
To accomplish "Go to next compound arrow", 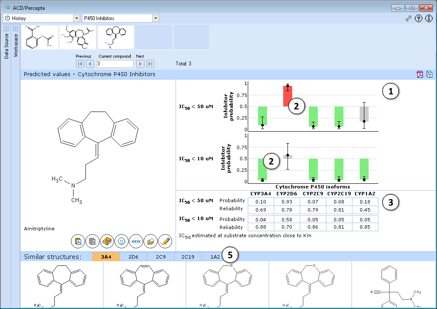I will [140, 64].
